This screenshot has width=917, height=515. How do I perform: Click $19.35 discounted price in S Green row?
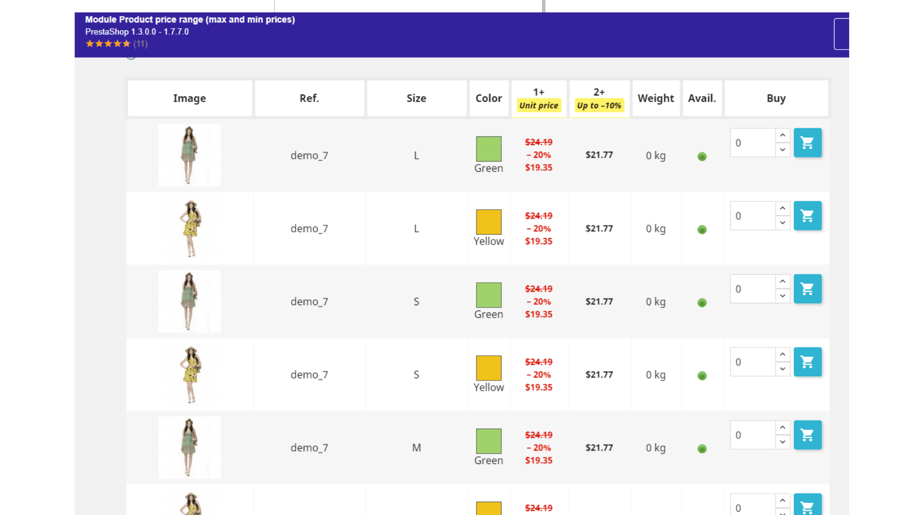pos(539,314)
